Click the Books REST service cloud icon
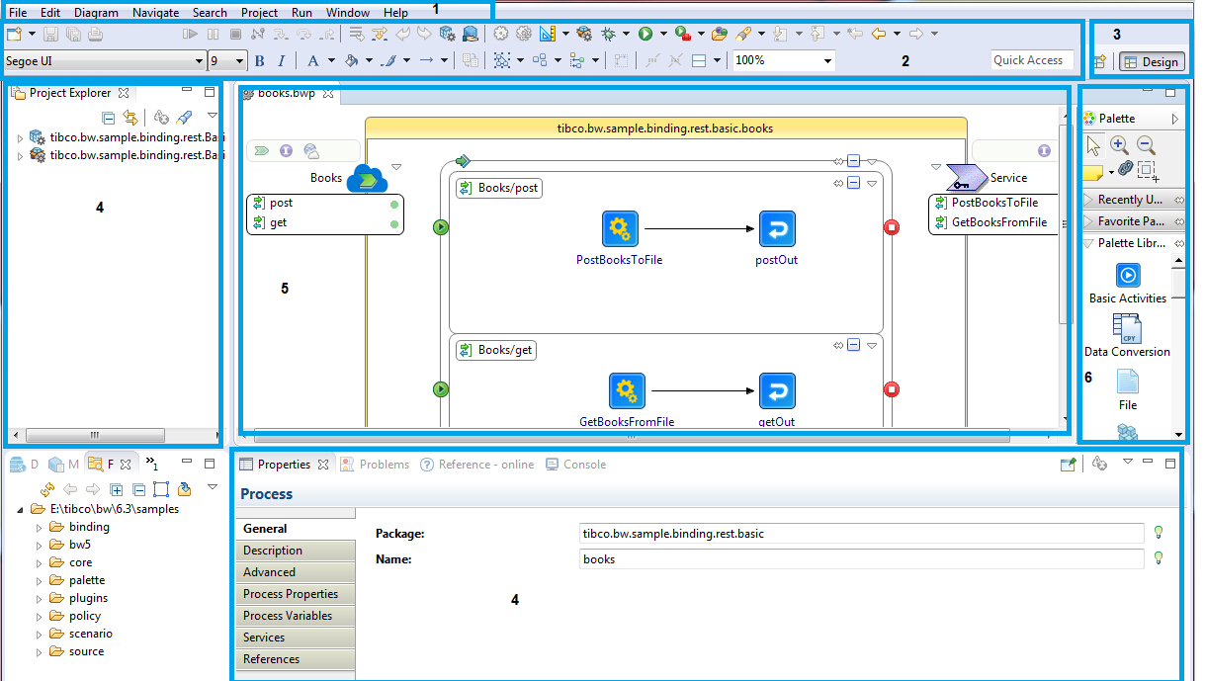The width and height of the screenshot is (1205, 681). (x=367, y=178)
